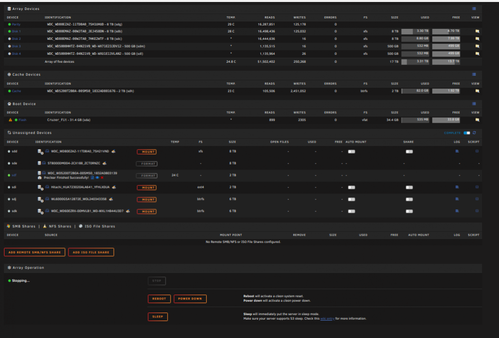Open the Cache device view folder icon
The width and height of the screenshot is (499, 338).
coord(477,91)
